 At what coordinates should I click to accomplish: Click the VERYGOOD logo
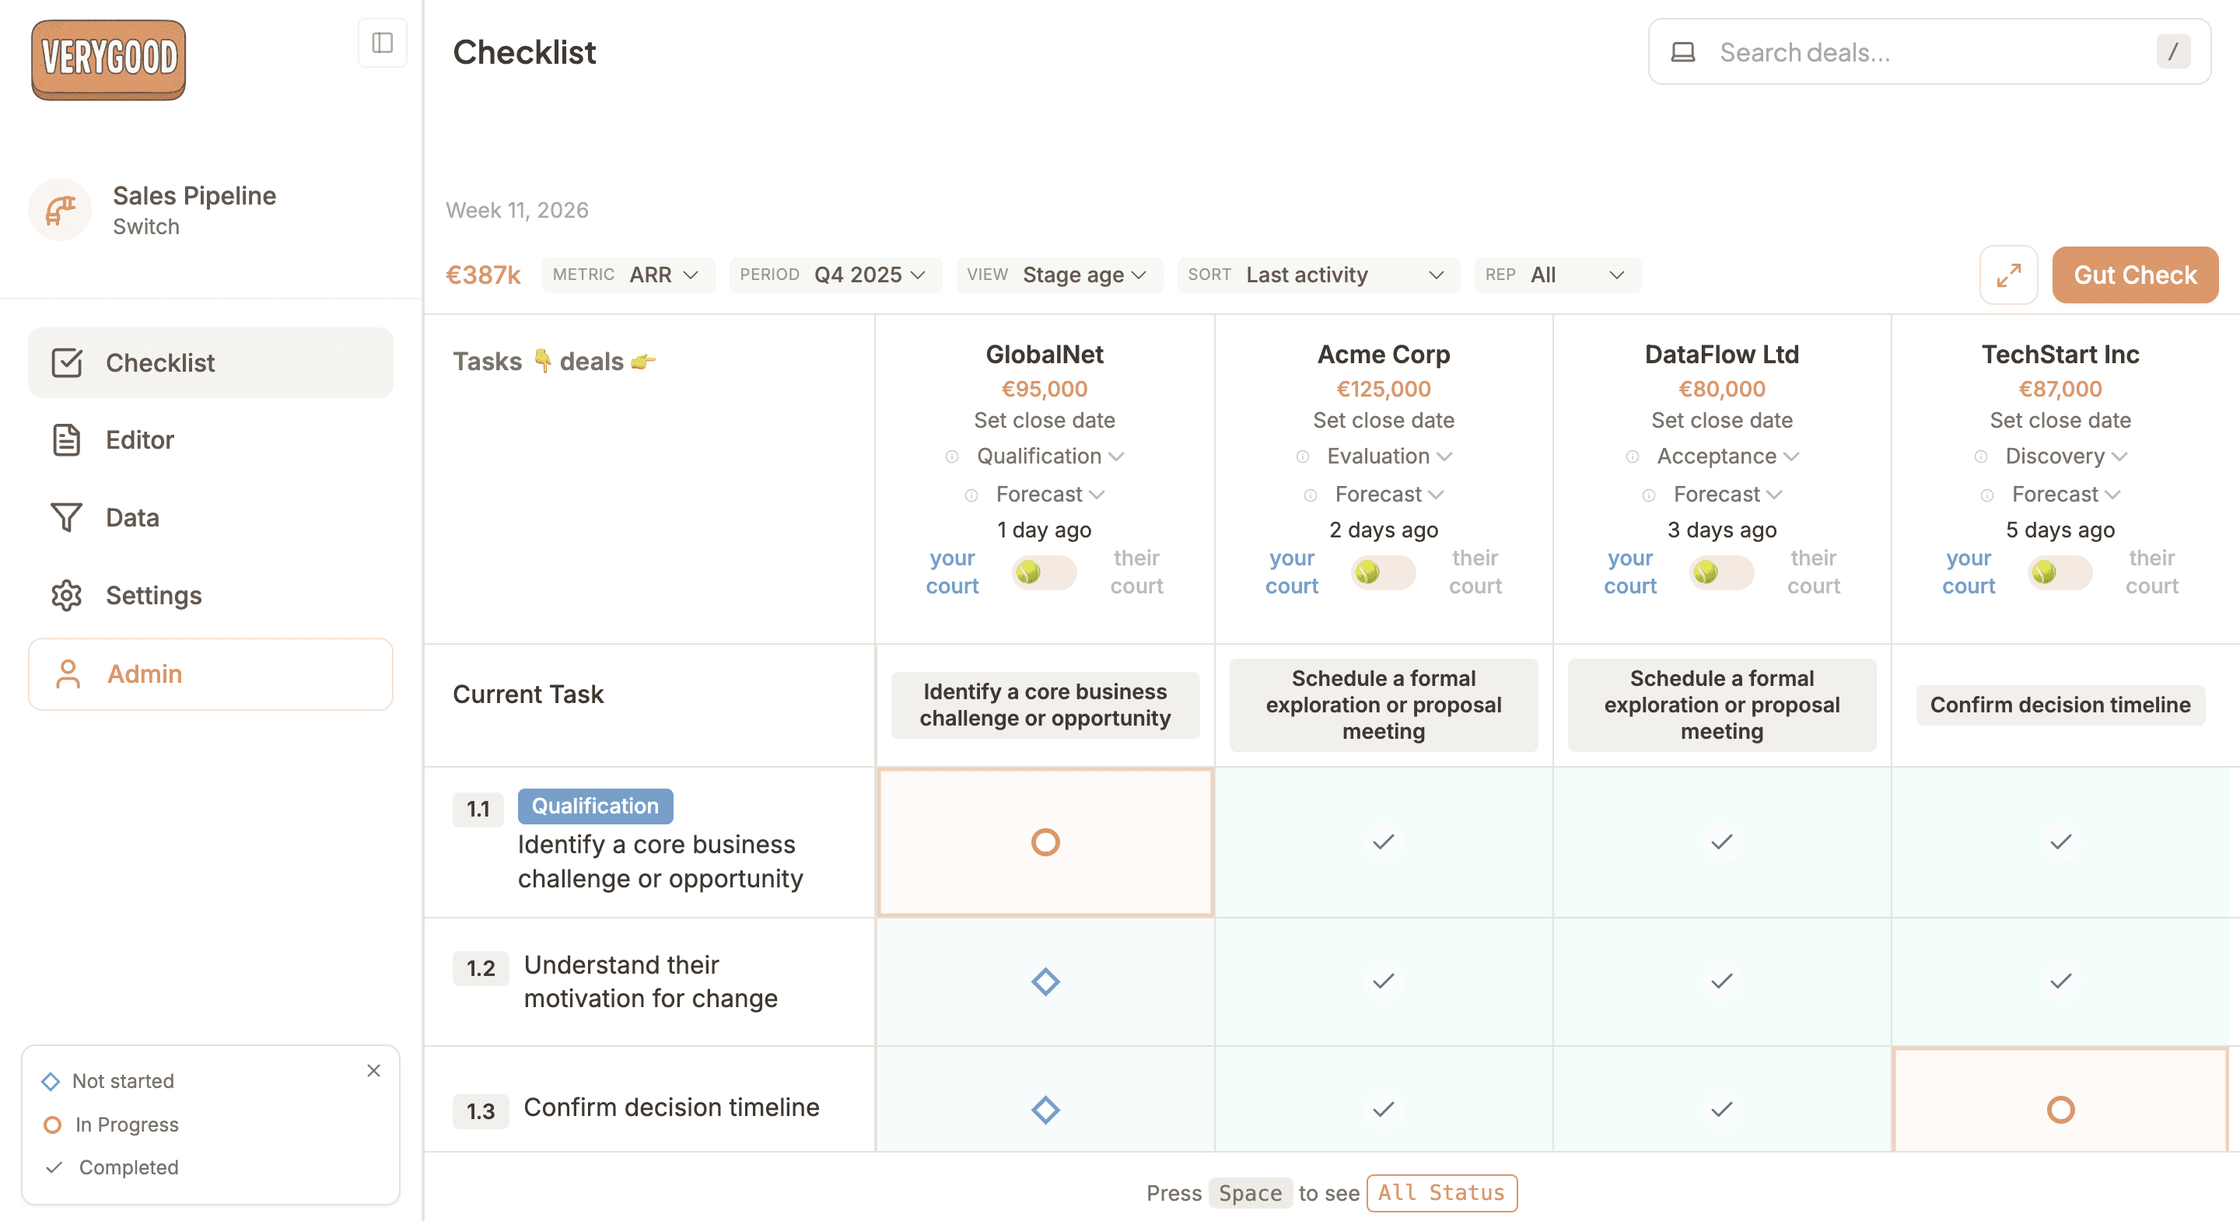click(x=109, y=59)
